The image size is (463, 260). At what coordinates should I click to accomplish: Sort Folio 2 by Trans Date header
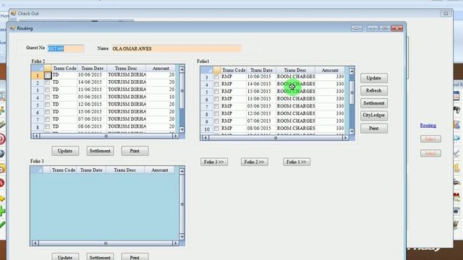(x=92, y=69)
